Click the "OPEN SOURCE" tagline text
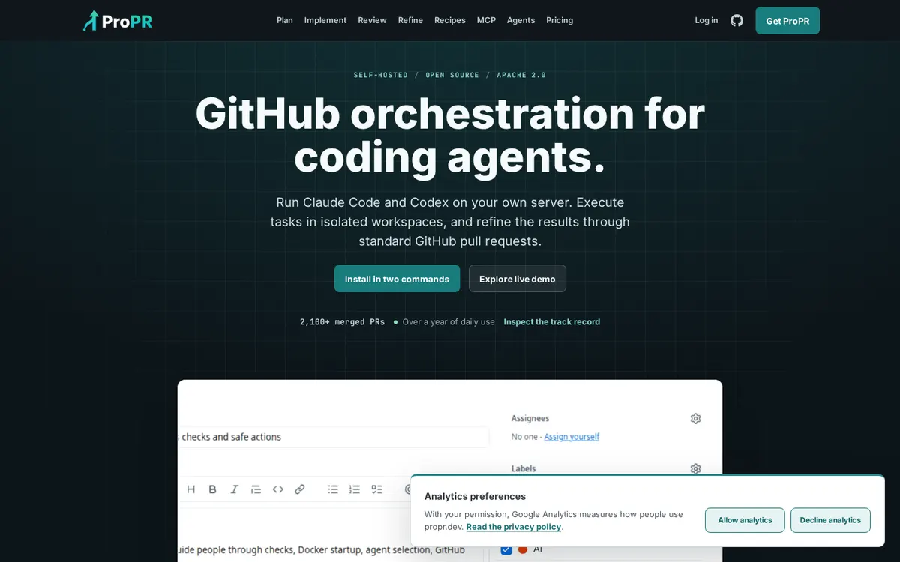Image resolution: width=900 pixels, height=562 pixels. click(452, 75)
